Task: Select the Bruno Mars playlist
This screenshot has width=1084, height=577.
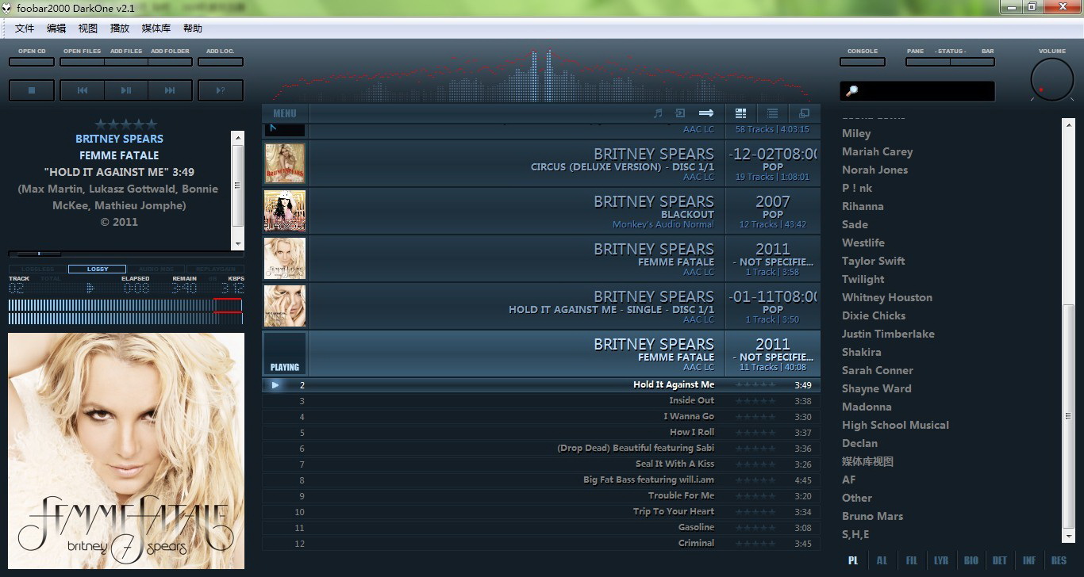Action: coord(872,516)
